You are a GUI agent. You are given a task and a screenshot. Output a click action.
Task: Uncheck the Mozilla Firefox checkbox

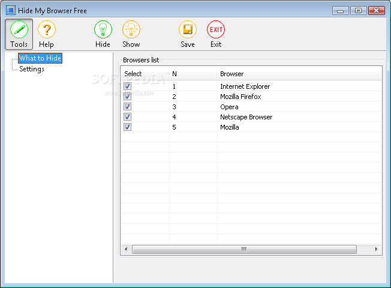tap(127, 97)
